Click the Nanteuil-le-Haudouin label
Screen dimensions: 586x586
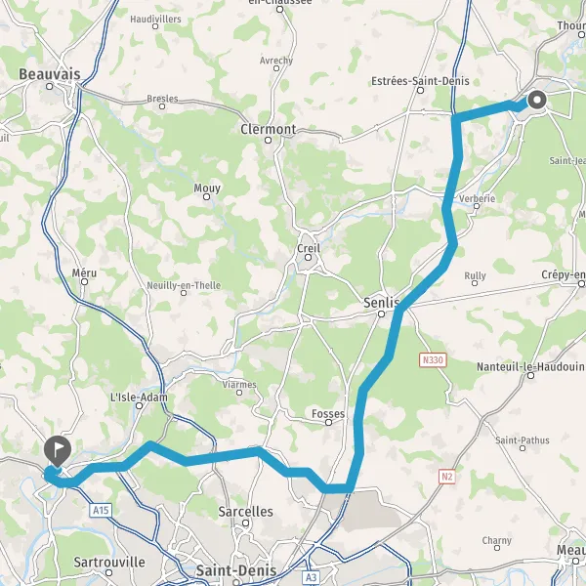530,366
